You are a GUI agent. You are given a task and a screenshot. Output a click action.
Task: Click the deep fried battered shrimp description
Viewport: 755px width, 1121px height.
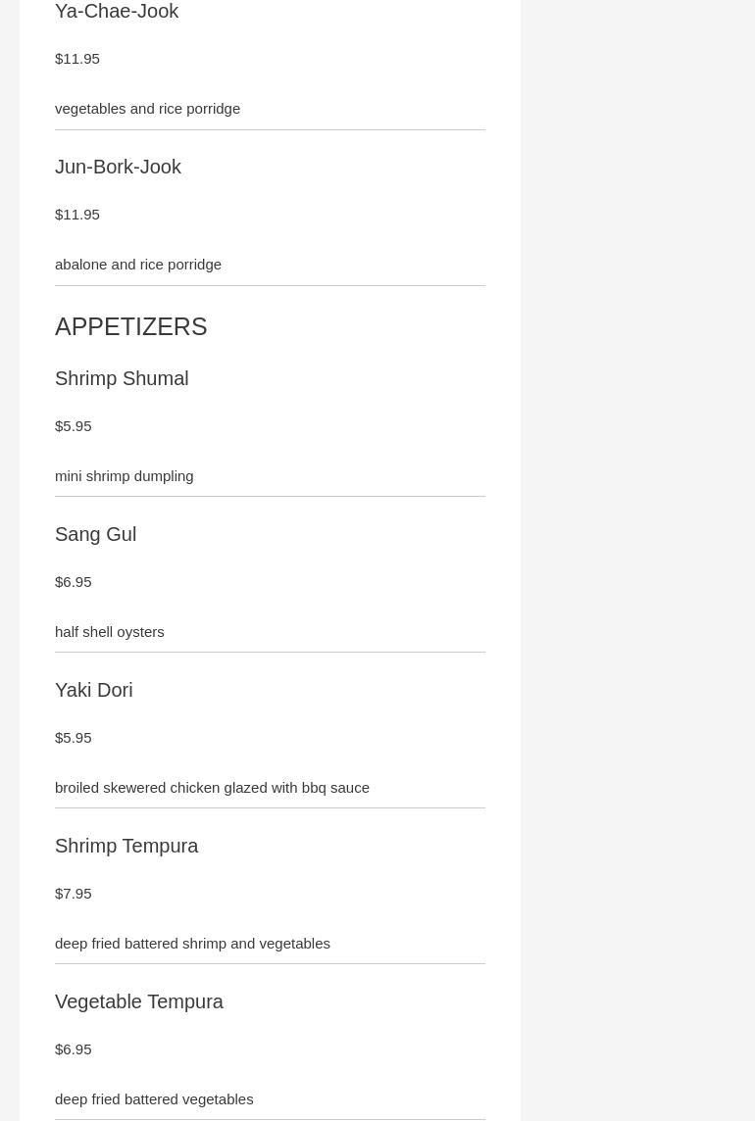coord(192,944)
